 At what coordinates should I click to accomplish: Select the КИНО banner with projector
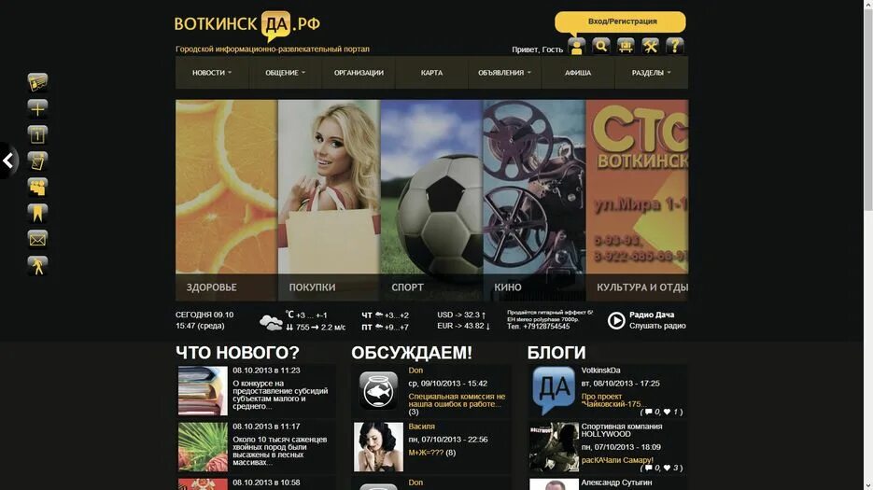(534, 201)
